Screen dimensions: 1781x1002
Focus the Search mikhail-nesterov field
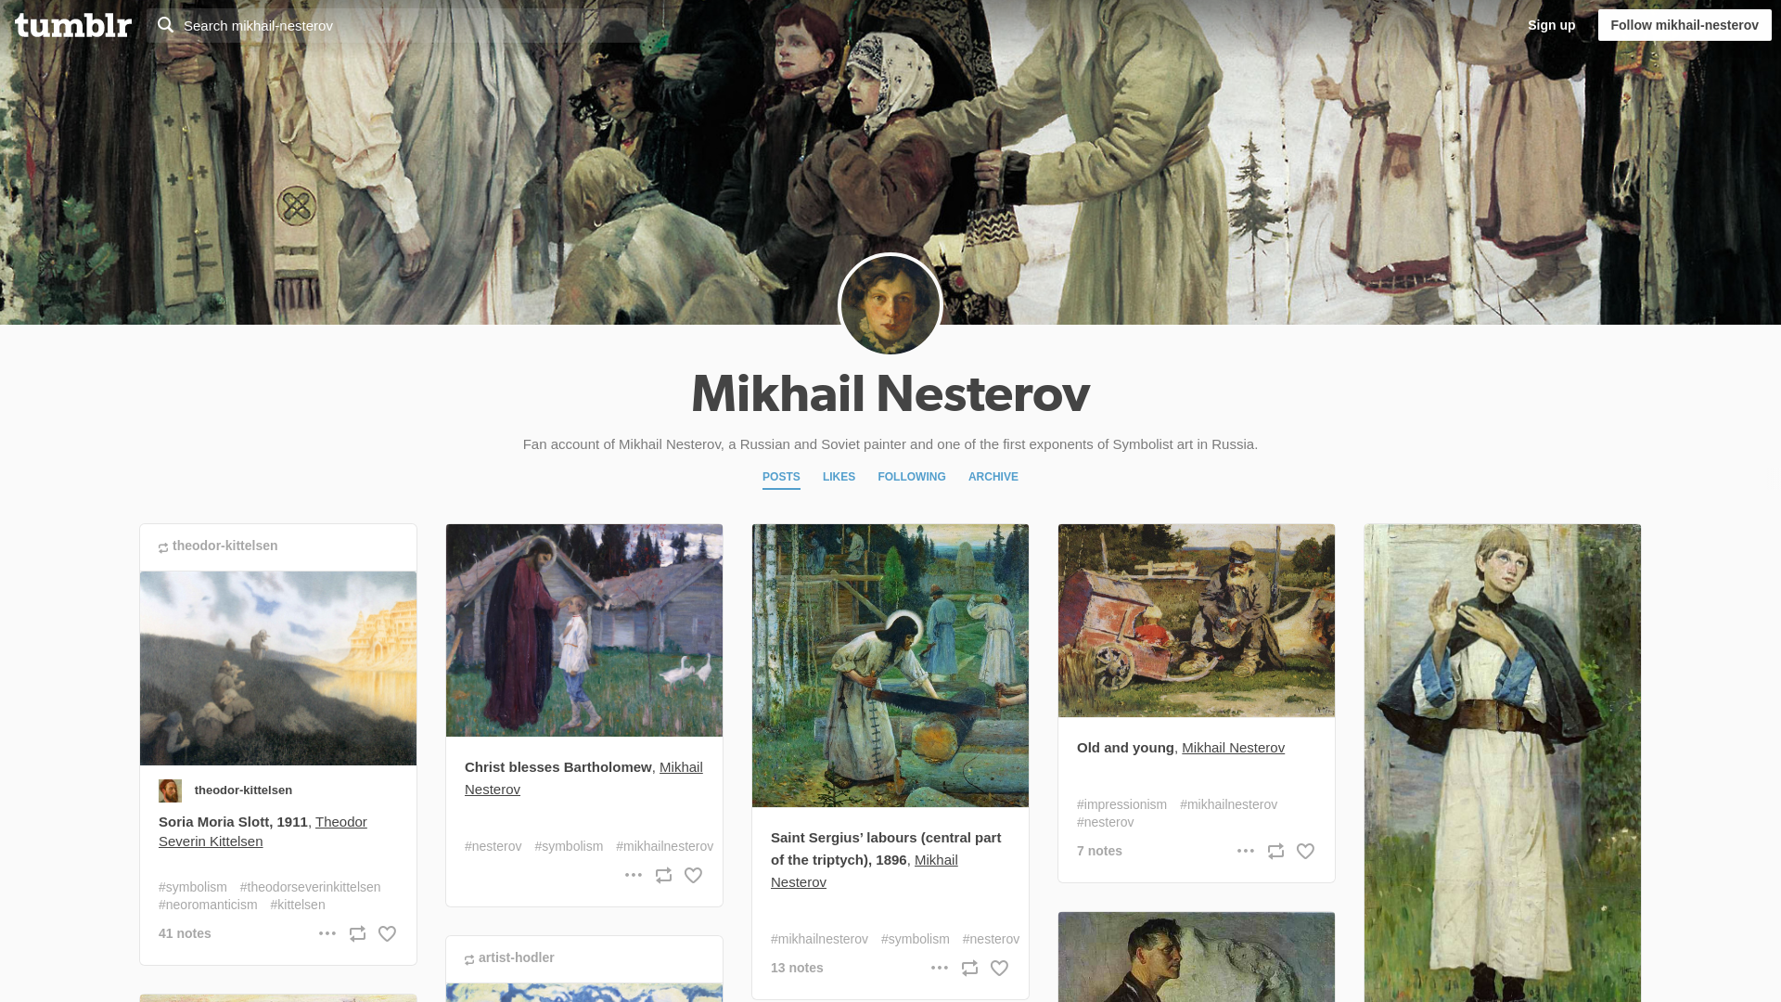click(x=396, y=25)
